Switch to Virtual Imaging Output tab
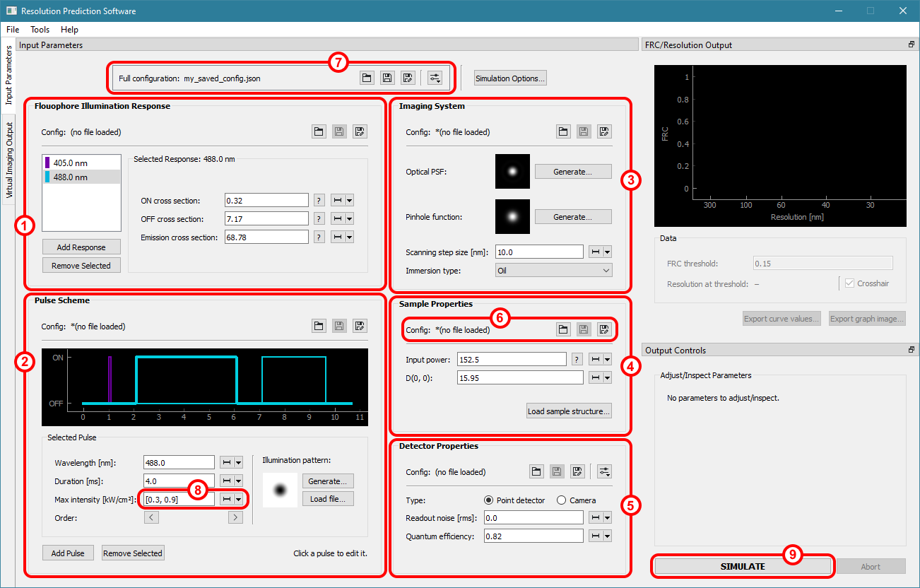 (x=9, y=159)
